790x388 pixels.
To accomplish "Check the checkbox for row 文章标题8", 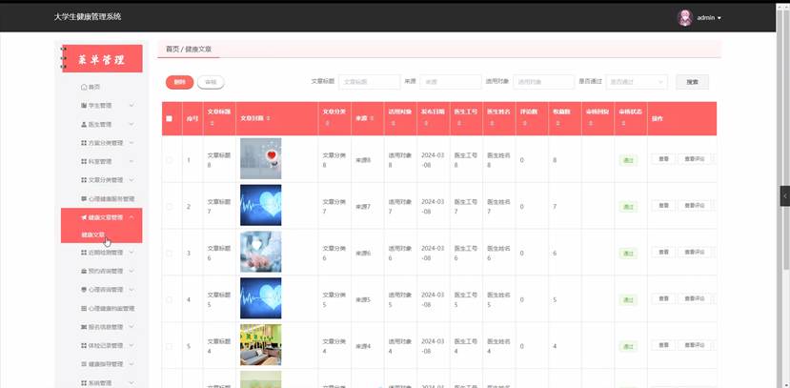I will pyautogui.click(x=170, y=160).
